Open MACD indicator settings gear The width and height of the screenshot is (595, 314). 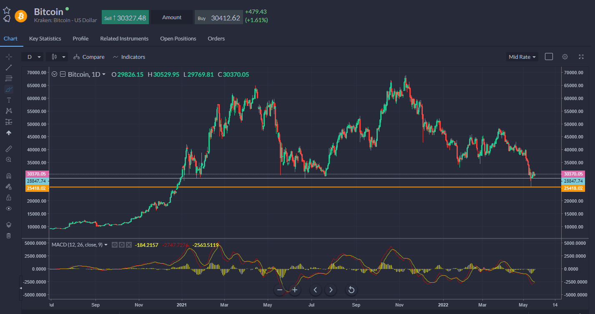(122, 245)
